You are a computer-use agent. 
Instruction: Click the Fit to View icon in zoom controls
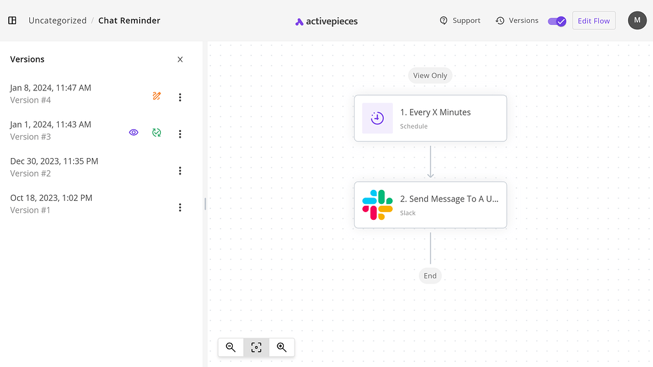(256, 347)
